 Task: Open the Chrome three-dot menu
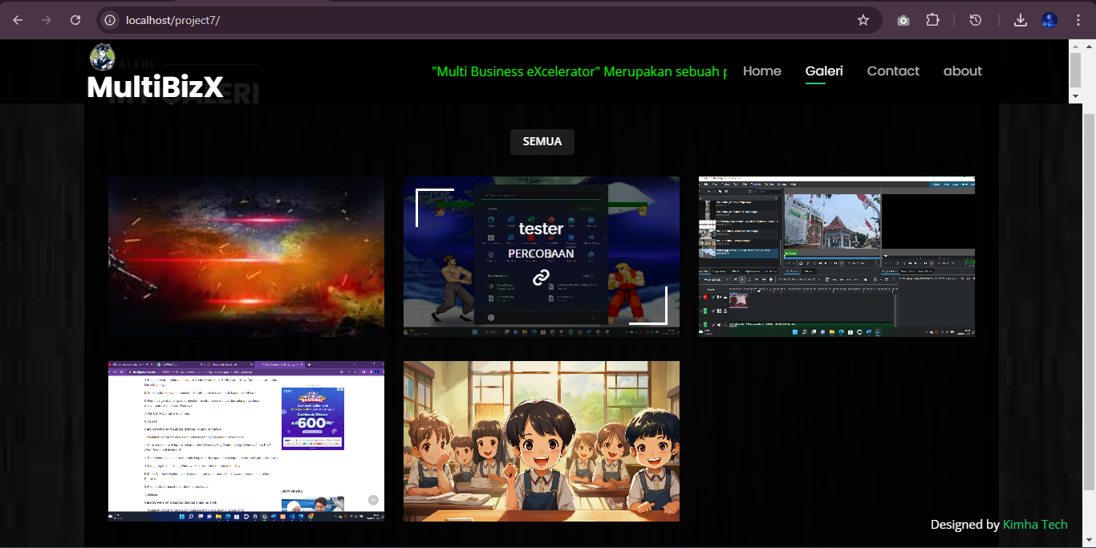(x=1078, y=20)
